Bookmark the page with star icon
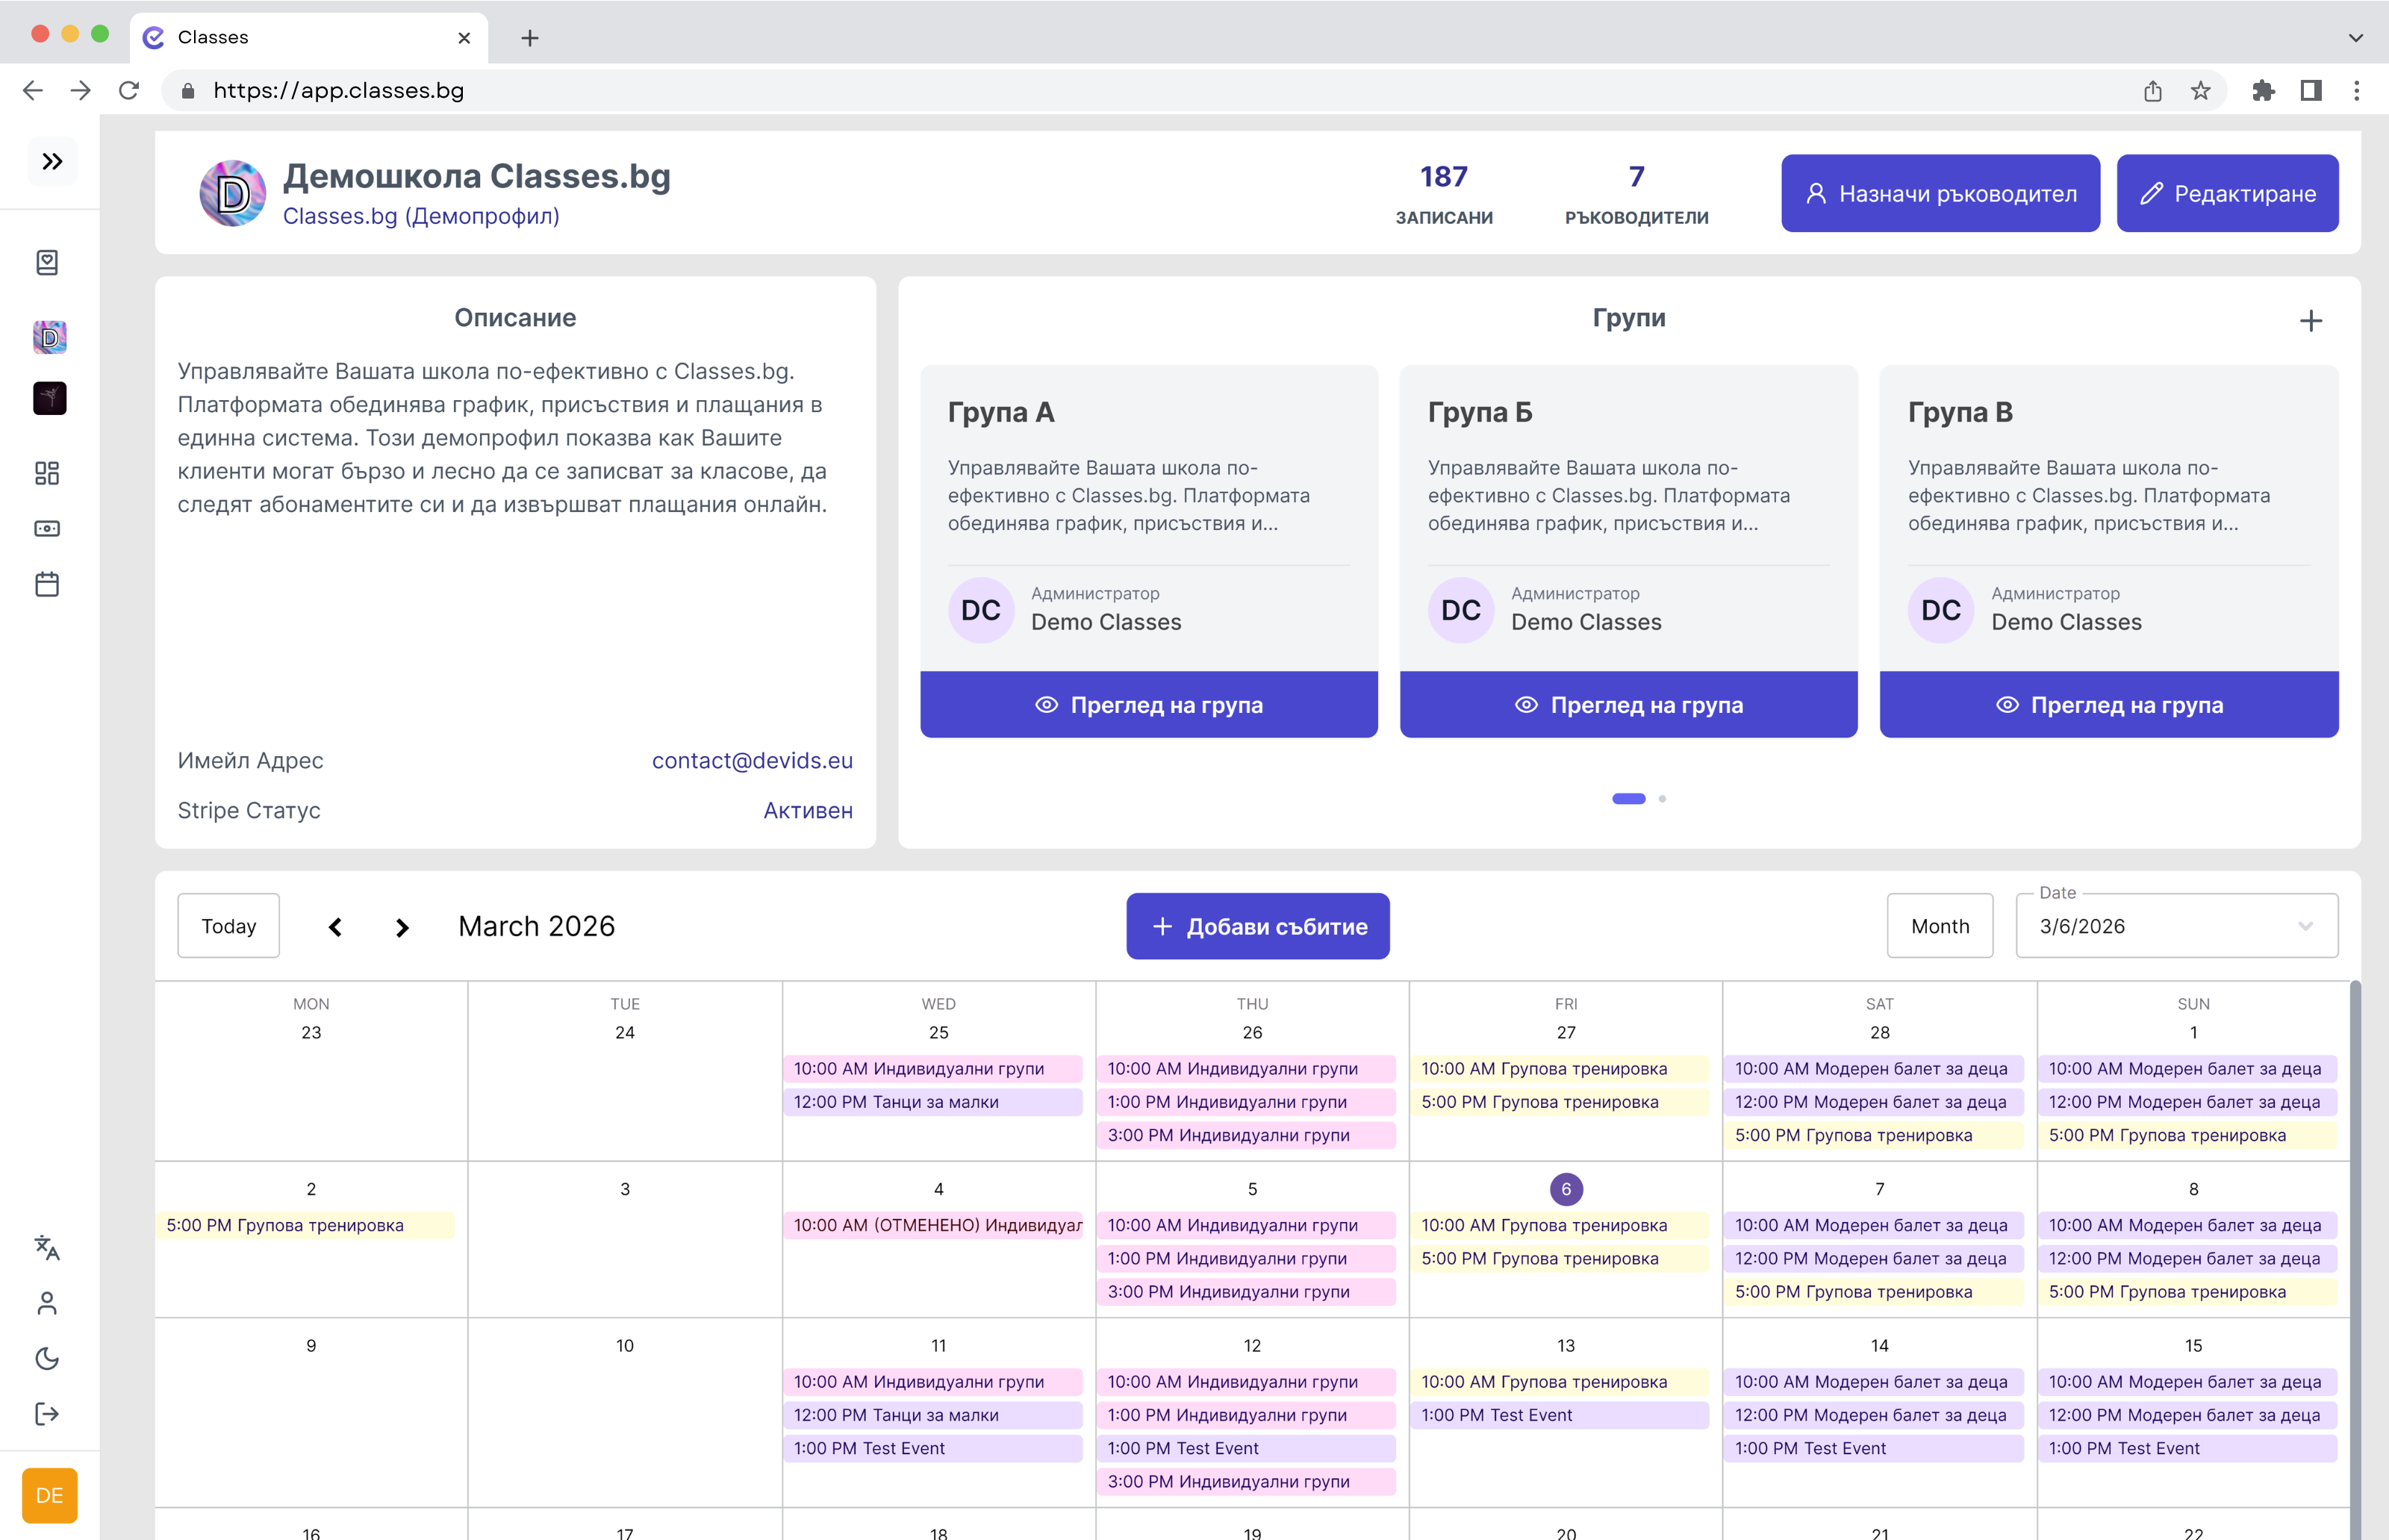The height and width of the screenshot is (1540, 2389). click(x=2200, y=91)
